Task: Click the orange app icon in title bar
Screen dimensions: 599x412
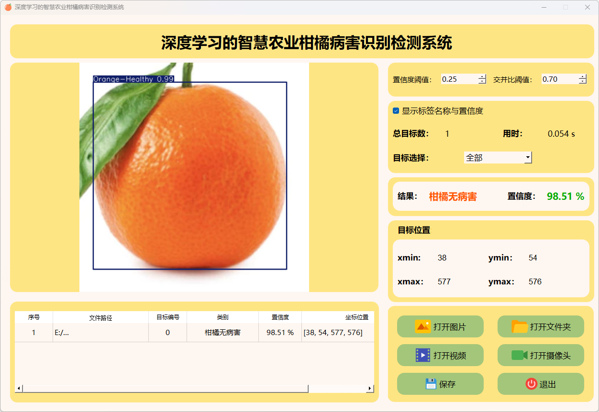Action: point(8,7)
